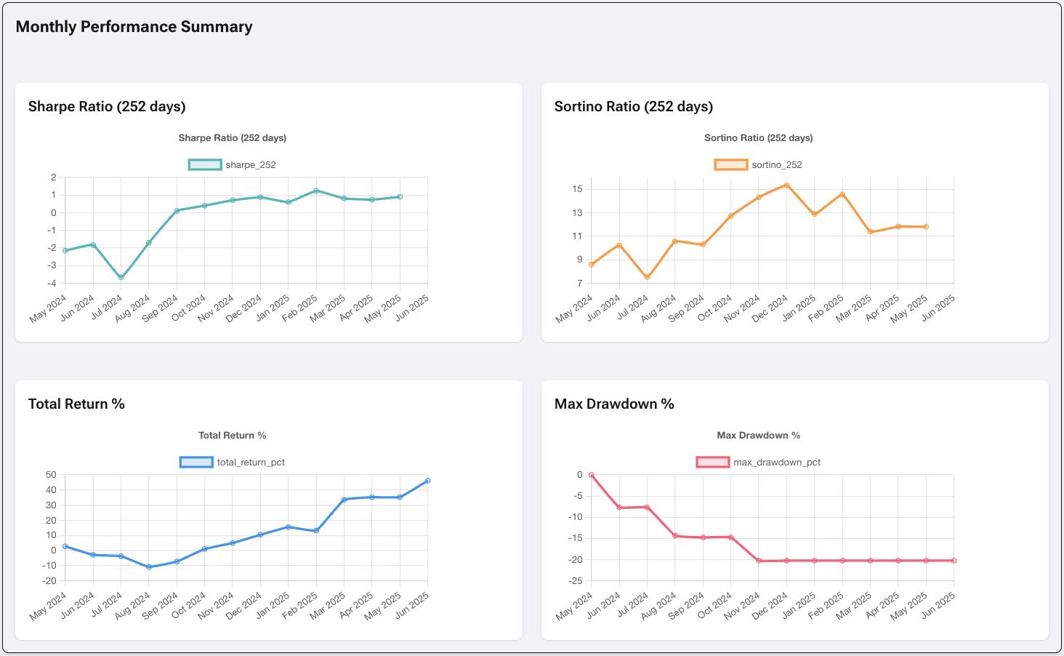Click the Sortino low point at Jul 2024
The height and width of the screenshot is (656, 1064).
click(647, 277)
